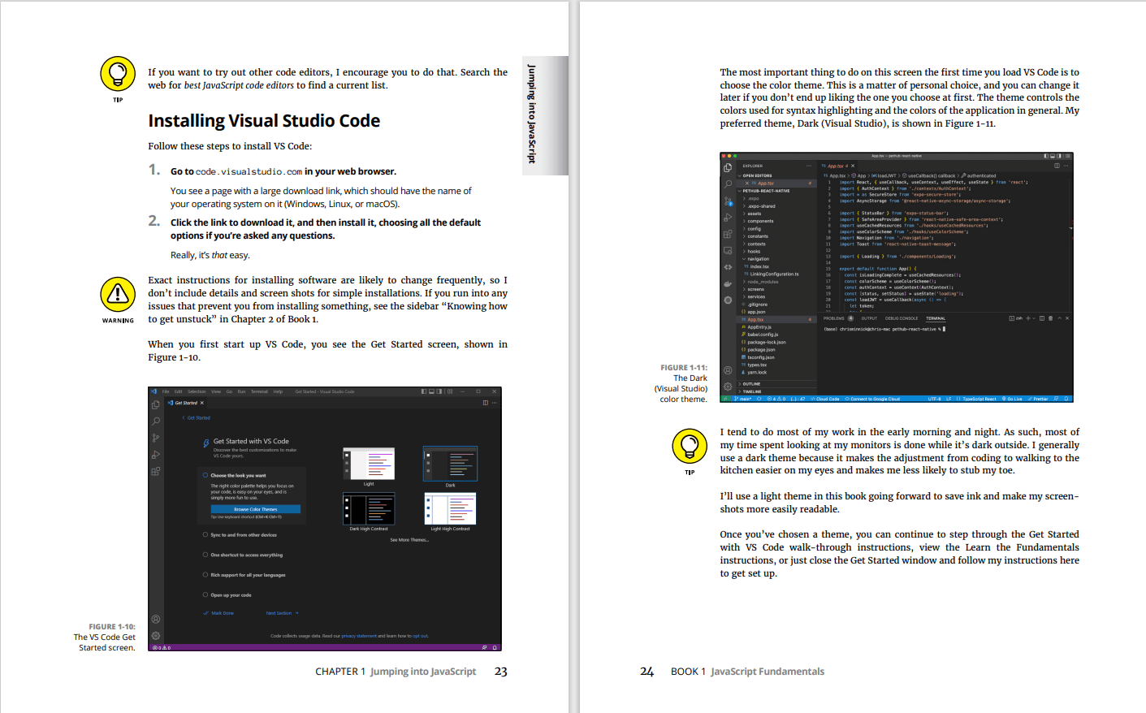Select the Dark High Contrast theme thumbnail
This screenshot has width=1146, height=713.
pos(369,509)
